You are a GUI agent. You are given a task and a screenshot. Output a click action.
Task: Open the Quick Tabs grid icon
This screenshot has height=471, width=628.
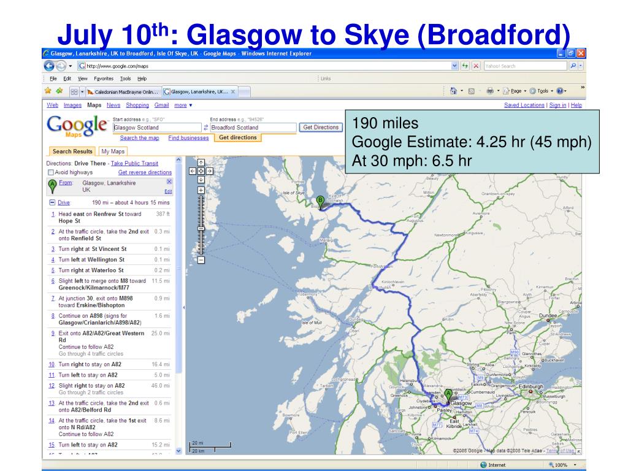[74, 92]
